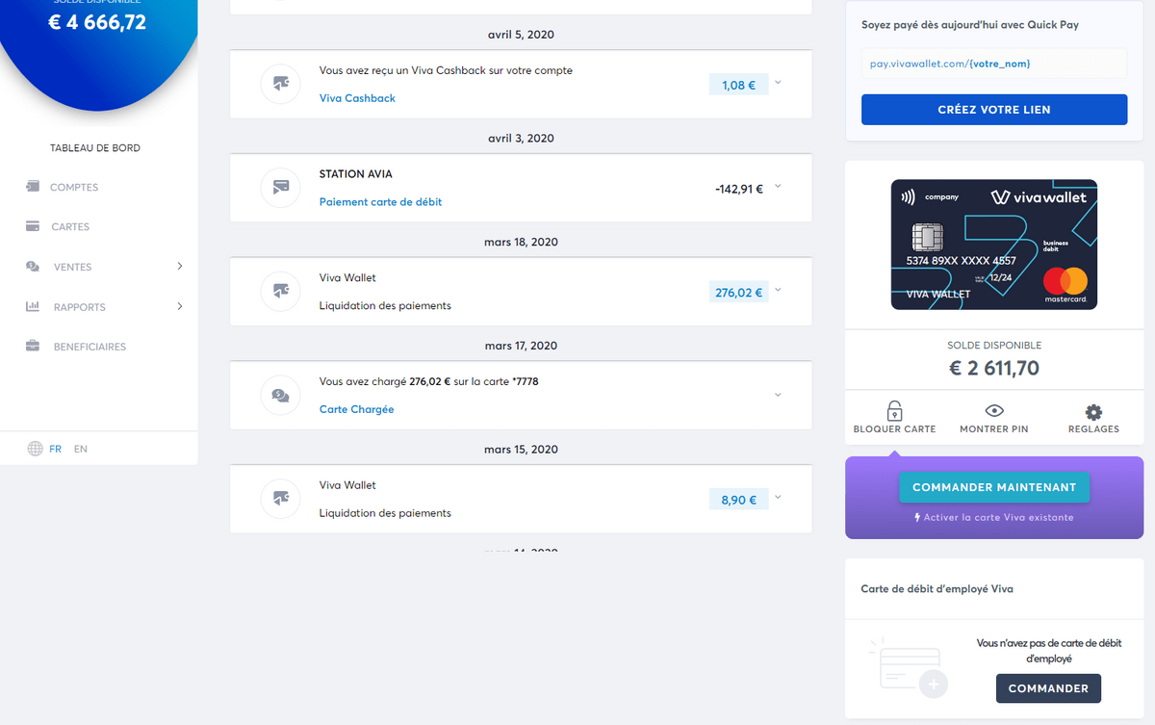Click the mars 17, 2020 date header
1155x725 pixels.
[x=521, y=346]
